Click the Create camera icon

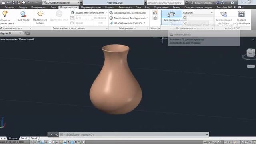click(155, 13)
